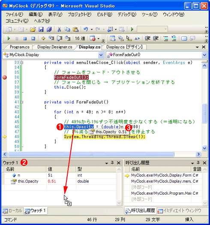Image resolution: width=210 pixels, height=225 pixels.
Task: Click the Undo arrow icon
Action: click(x=86, y=30)
